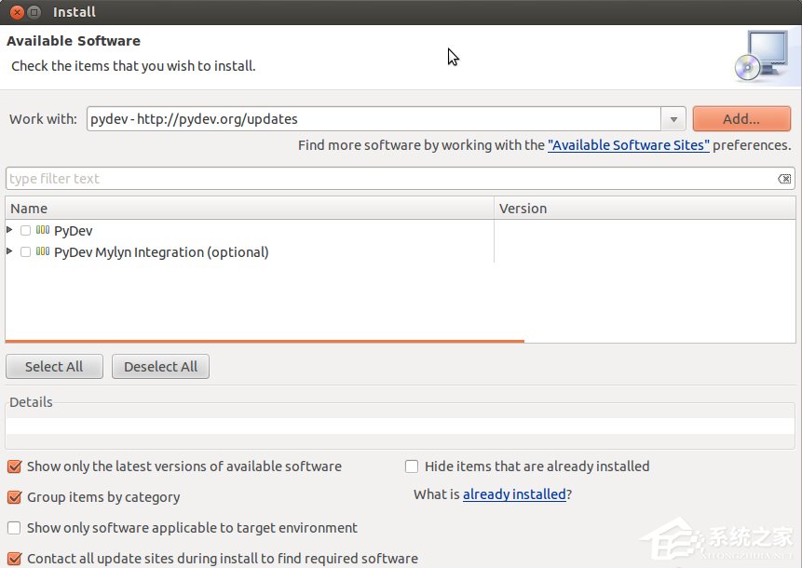802x568 pixels.
Task: Enable Contact all update sites during install
Action: click(13, 558)
